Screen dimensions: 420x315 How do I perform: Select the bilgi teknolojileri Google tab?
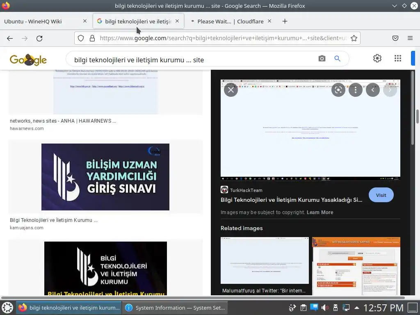coord(138,21)
